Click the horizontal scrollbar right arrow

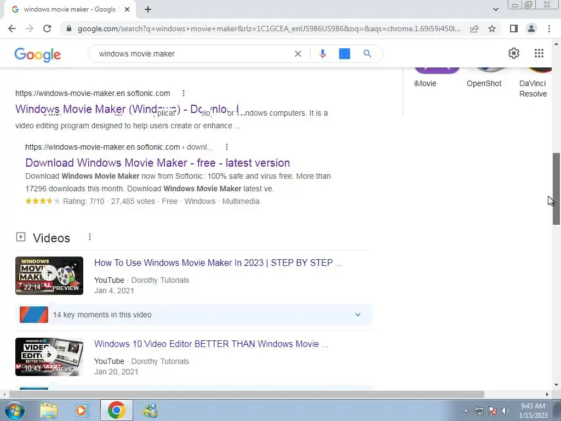point(547,394)
